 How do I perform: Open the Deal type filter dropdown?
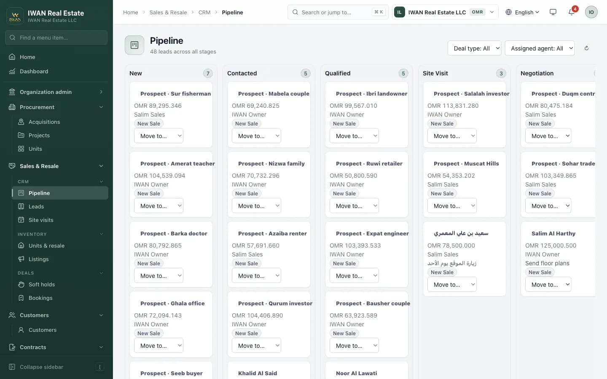click(x=474, y=48)
